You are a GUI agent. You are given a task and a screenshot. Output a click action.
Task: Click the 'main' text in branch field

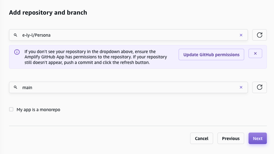pyautogui.click(x=27, y=88)
